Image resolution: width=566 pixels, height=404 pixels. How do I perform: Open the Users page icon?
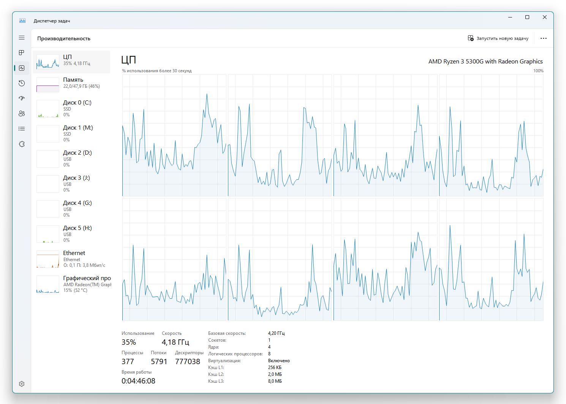tap(22, 114)
